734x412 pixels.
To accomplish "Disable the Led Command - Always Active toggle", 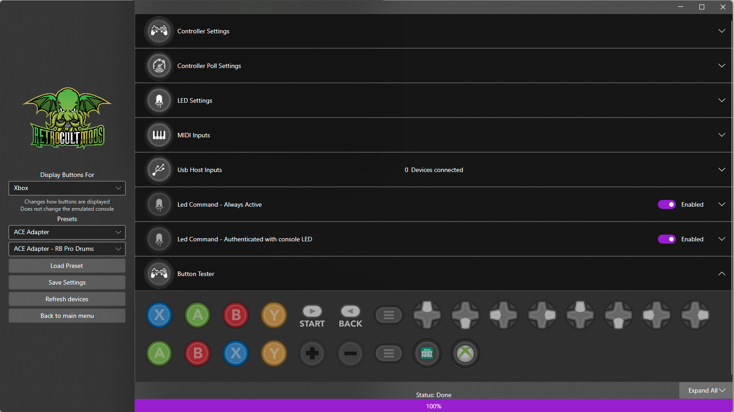I will [x=666, y=204].
